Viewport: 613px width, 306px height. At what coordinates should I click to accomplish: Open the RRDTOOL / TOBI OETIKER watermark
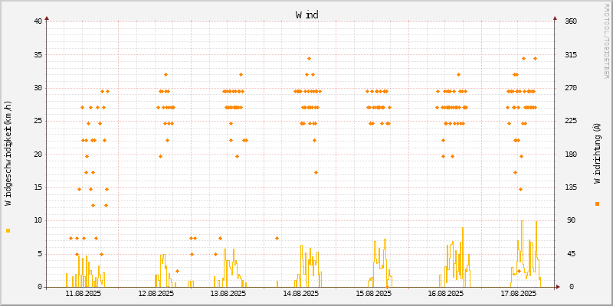pyautogui.click(x=607, y=41)
